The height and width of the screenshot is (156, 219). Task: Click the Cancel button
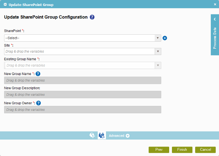[205, 150]
